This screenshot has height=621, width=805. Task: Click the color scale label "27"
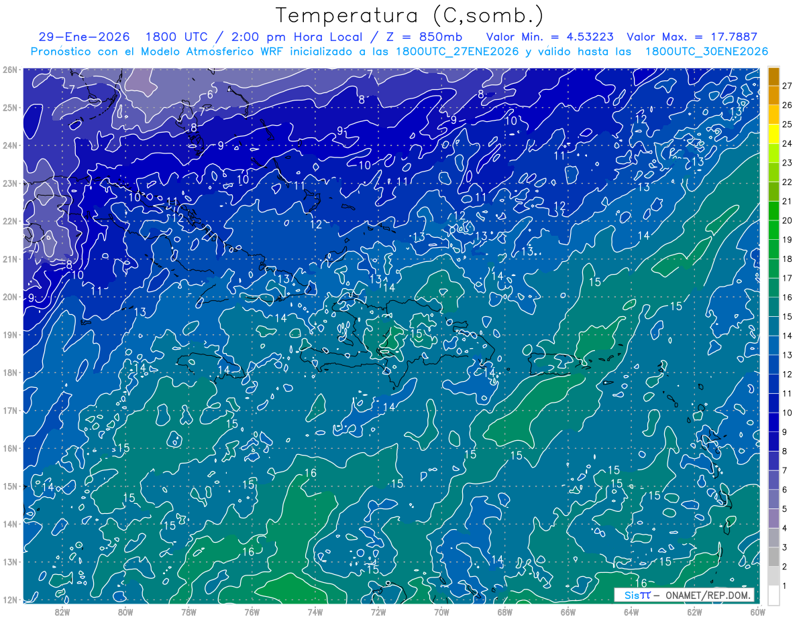point(787,86)
